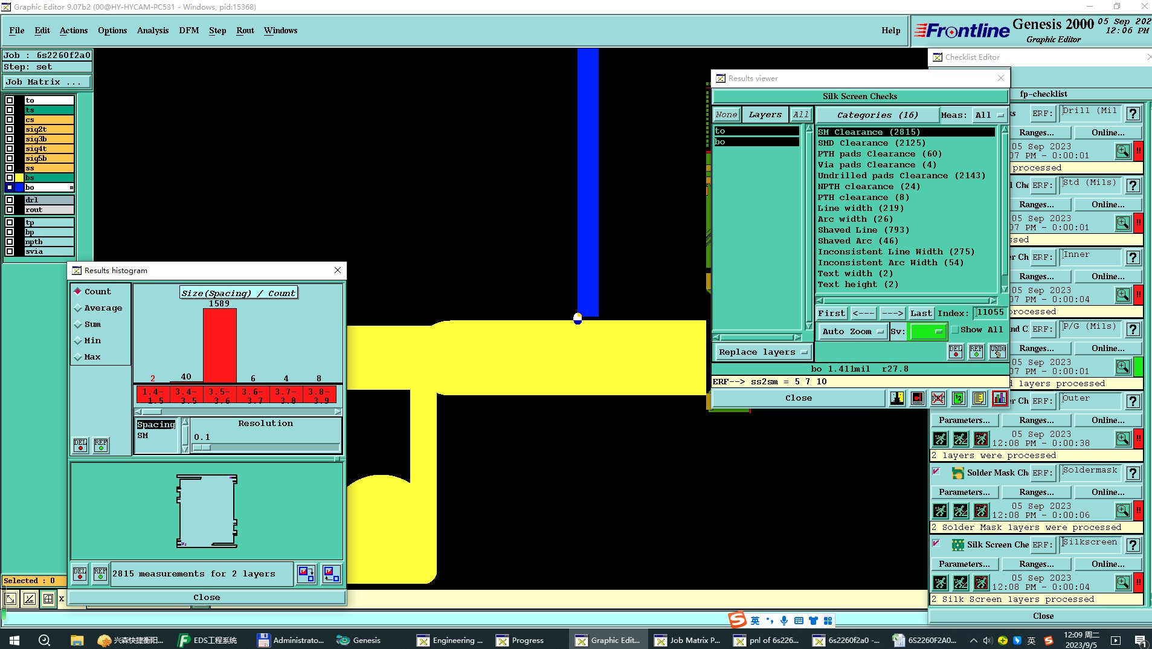The height and width of the screenshot is (649, 1152).
Task: Click the crossed-out REF icon in Results viewer
Action: click(938, 398)
